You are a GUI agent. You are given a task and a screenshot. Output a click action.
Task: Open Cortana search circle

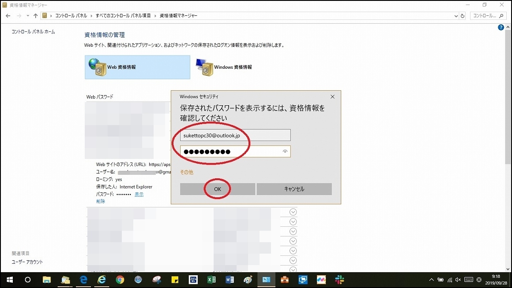(28, 280)
